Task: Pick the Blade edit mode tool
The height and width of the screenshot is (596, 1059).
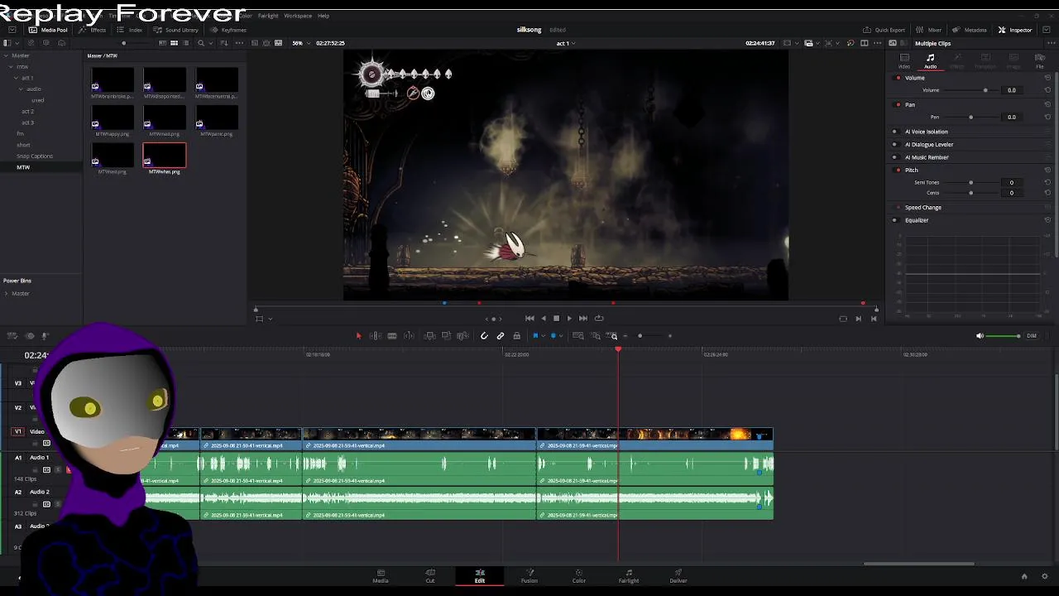Action: (x=409, y=336)
